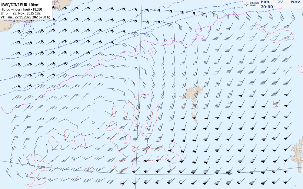Click the '-8' blue isotherm label
Image resolution: width=303 pixels, height=189 pixels.
[x=54, y=24]
